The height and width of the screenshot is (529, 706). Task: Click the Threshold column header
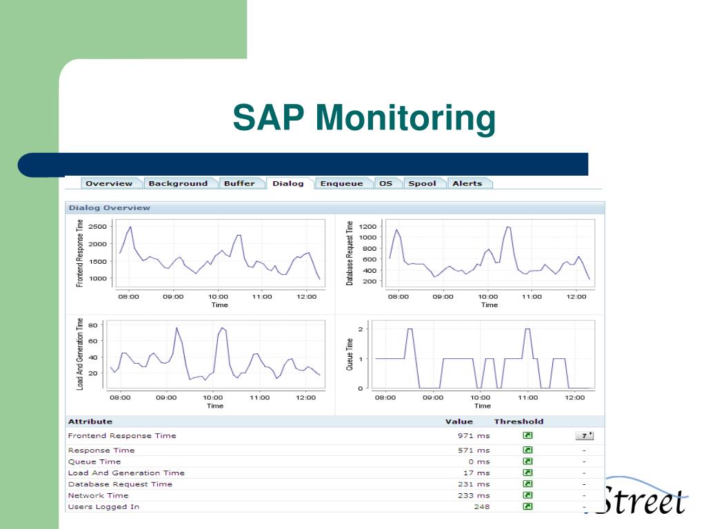pyautogui.click(x=518, y=422)
